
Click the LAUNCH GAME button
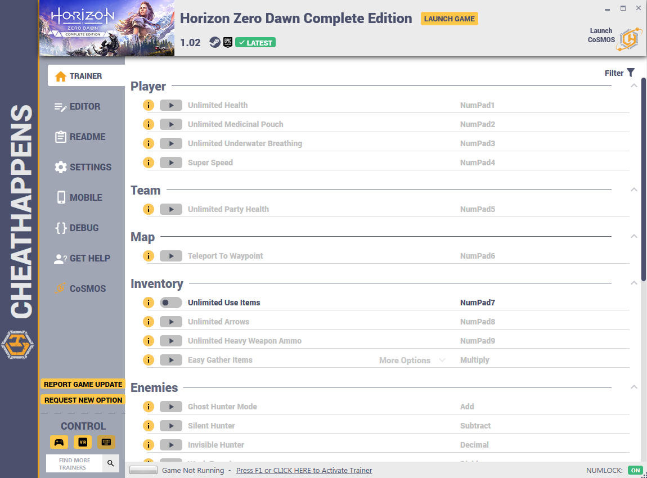(x=450, y=19)
